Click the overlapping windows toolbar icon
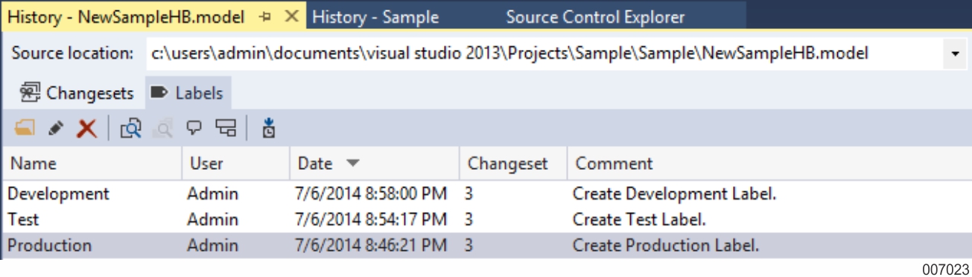This screenshot has width=972, height=277. pos(226,128)
